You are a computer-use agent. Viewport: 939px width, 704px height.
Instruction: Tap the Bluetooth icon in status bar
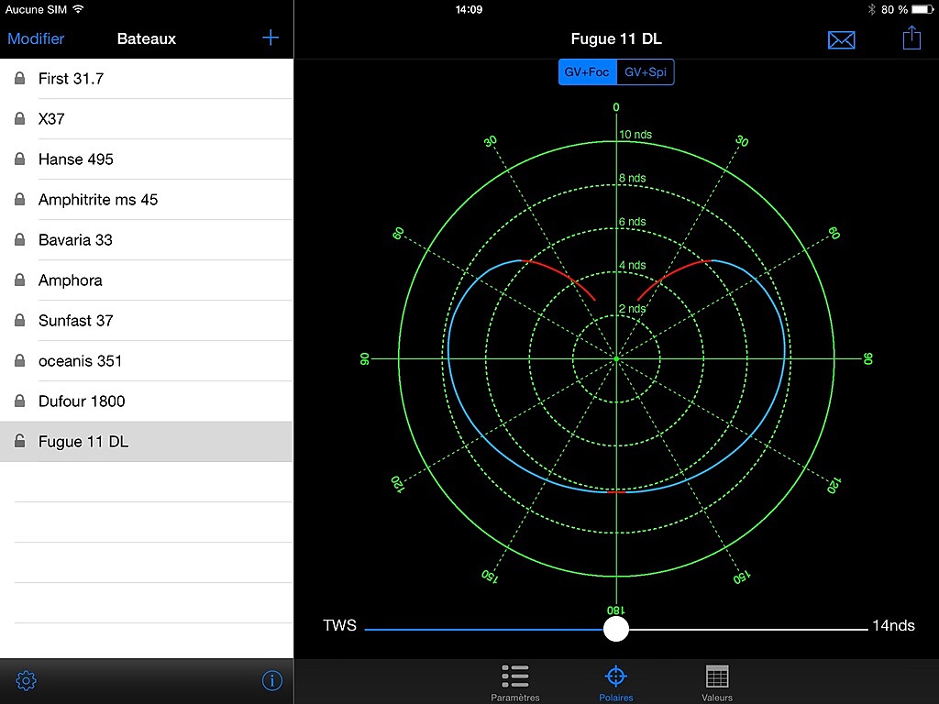tap(871, 9)
